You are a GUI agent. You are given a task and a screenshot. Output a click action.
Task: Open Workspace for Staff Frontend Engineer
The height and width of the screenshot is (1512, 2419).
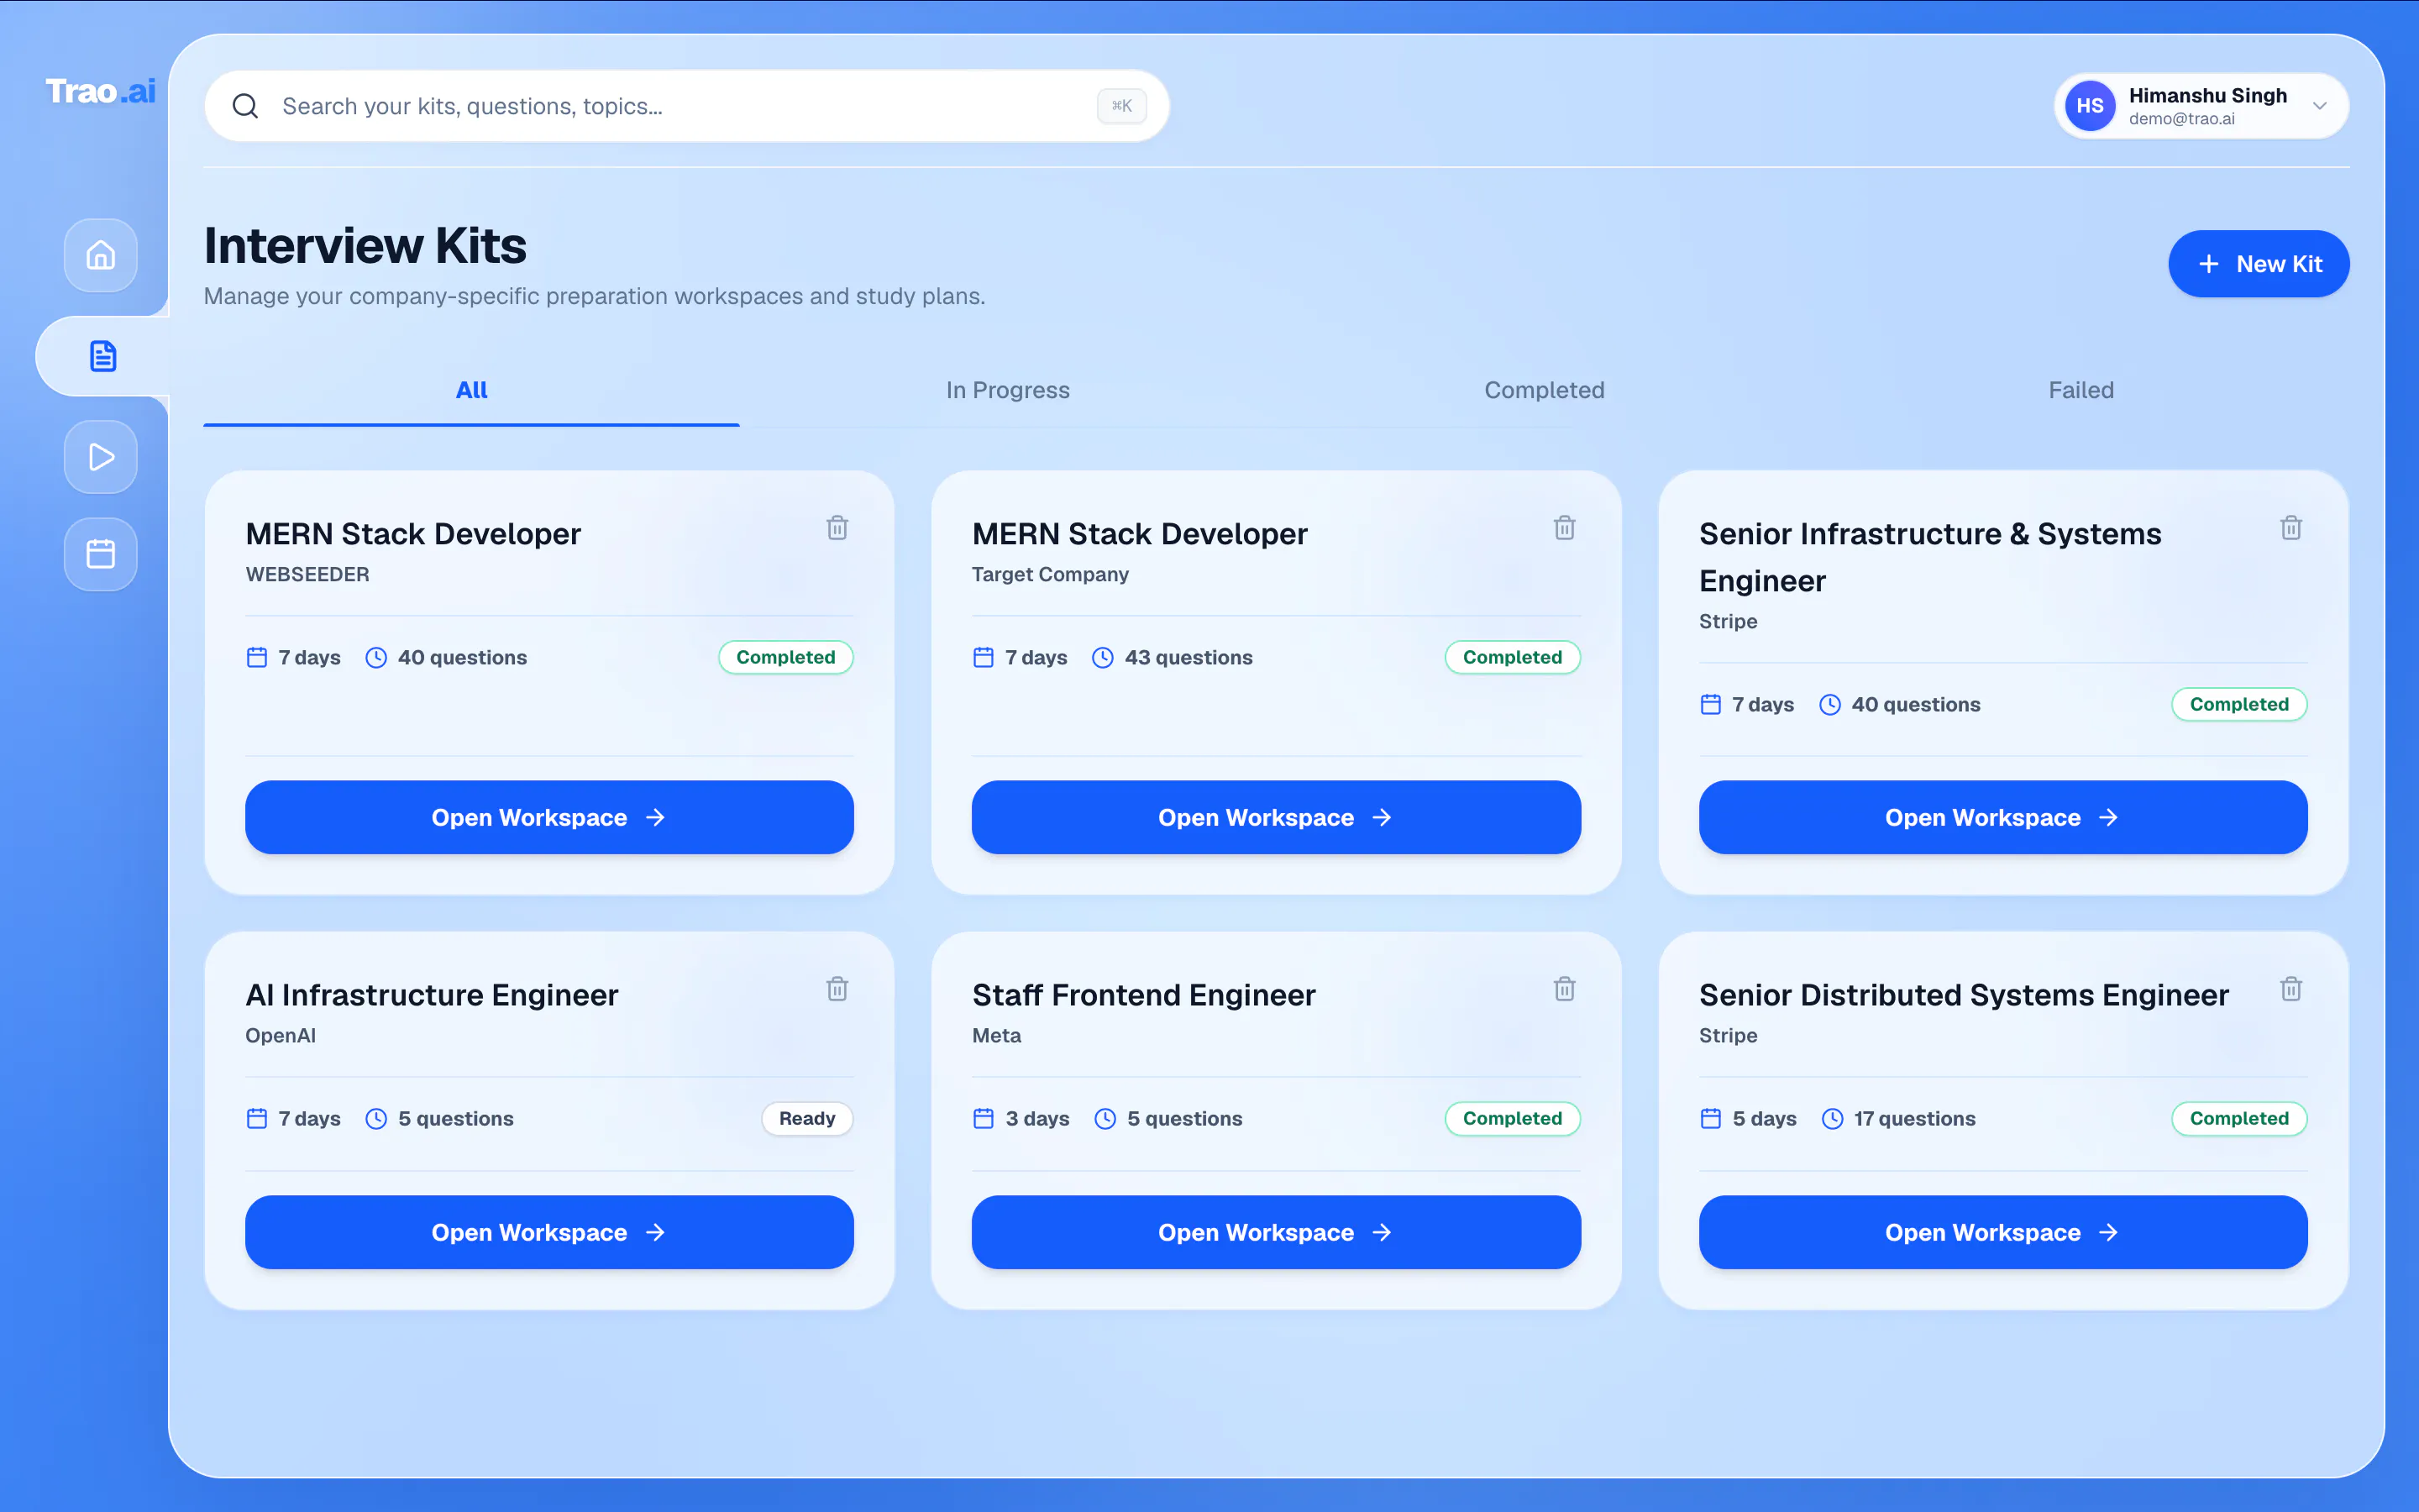[x=1276, y=1232]
